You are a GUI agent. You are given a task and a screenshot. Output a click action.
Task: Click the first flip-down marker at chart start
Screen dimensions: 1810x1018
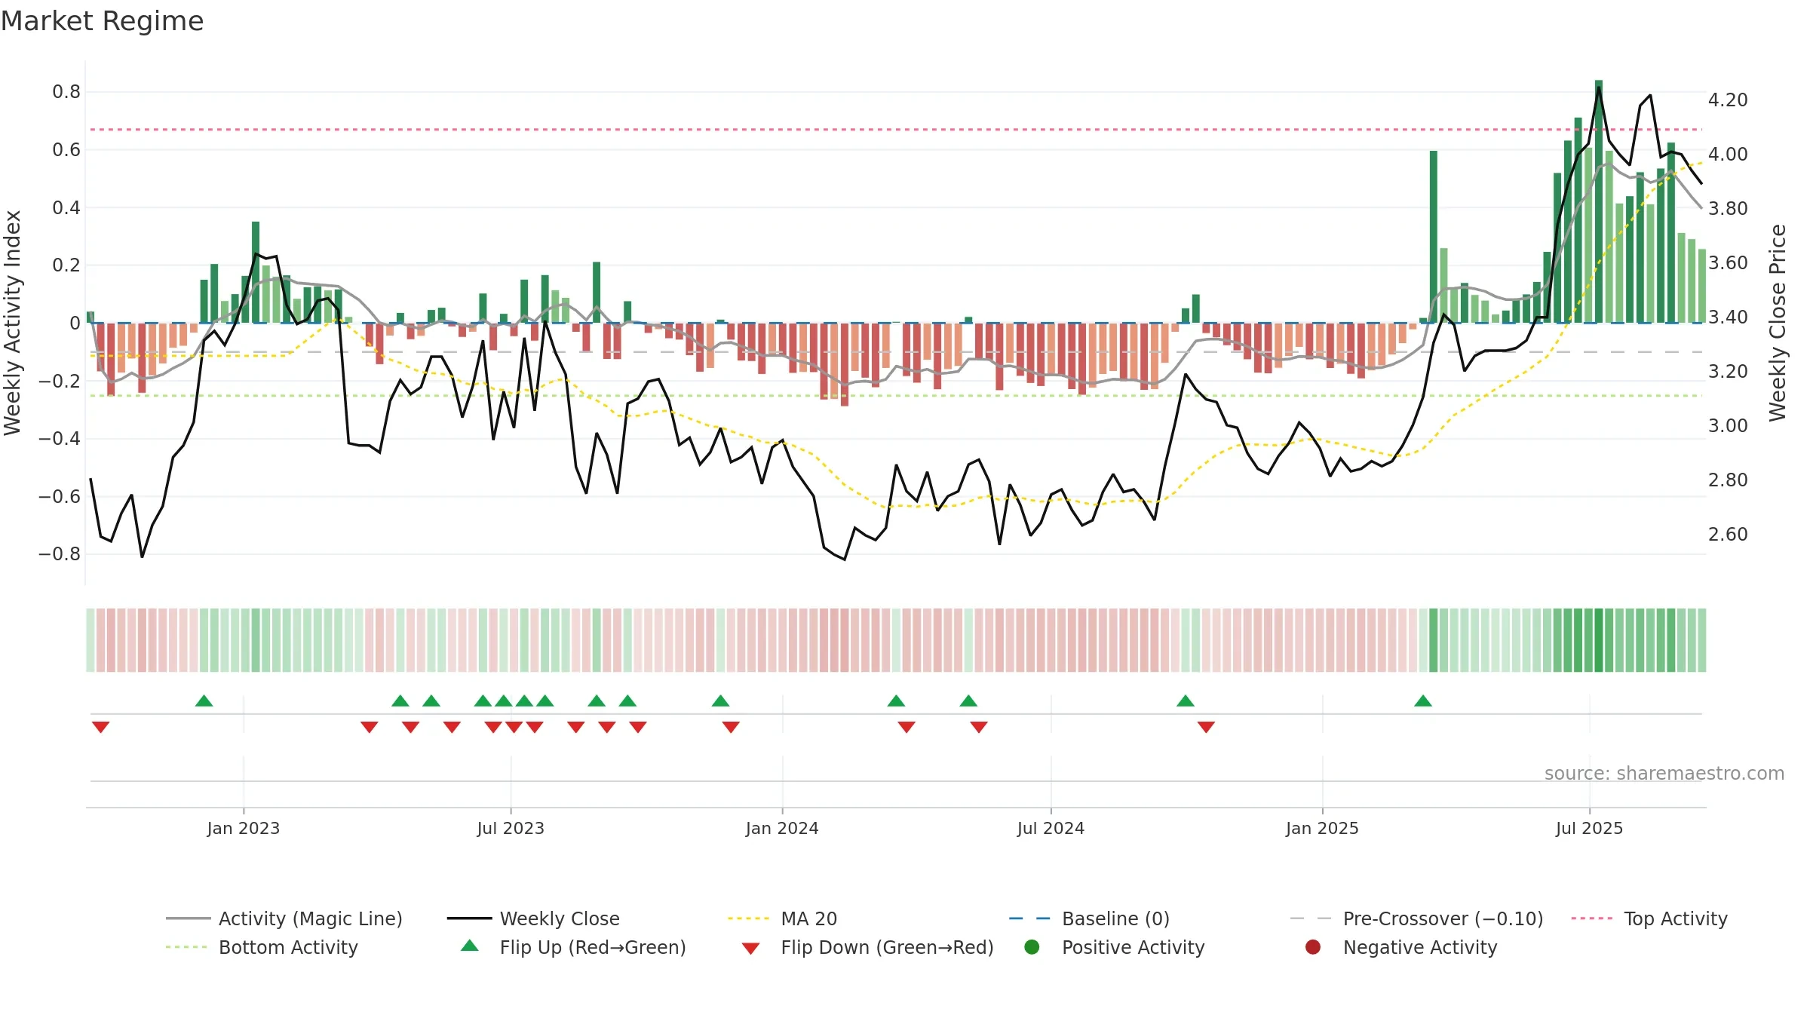click(x=101, y=727)
